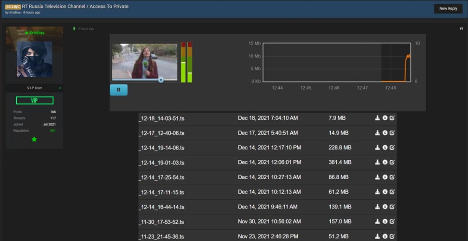Show info for _11-30_17-53-52.ts file

point(385,221)
